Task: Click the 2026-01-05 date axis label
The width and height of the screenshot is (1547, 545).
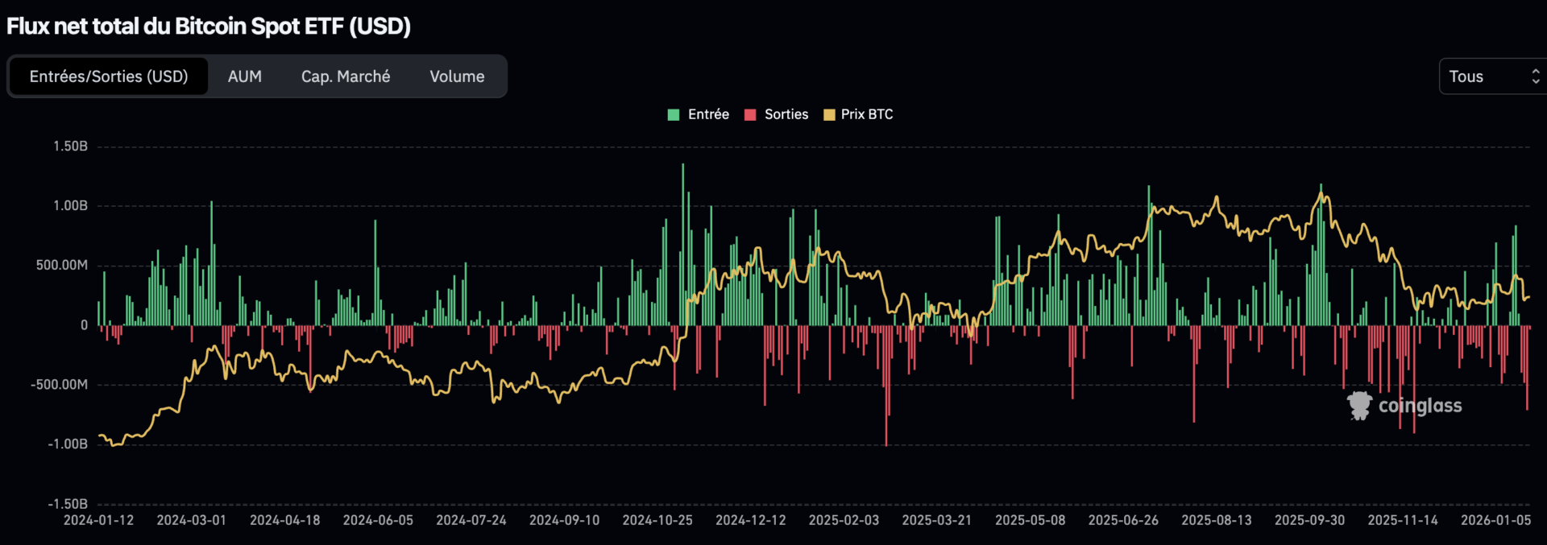Action: pos(1495,520)
